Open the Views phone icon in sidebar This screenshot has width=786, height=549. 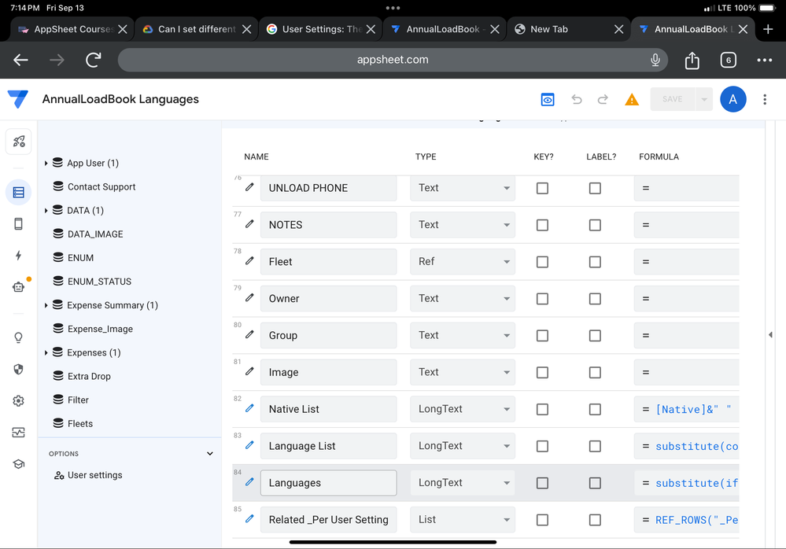tap(19, 224)
